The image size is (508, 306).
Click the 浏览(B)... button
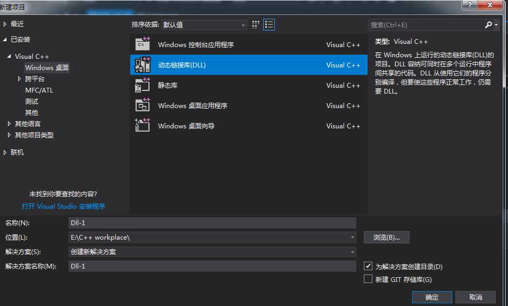(386, 237)
